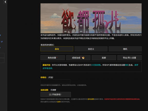
Task: Open the 角色创建 settings
Action: click(52, 58)
